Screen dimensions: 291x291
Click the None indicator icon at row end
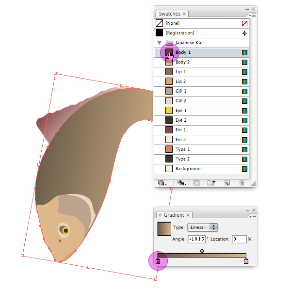click(x=244, y=24)
